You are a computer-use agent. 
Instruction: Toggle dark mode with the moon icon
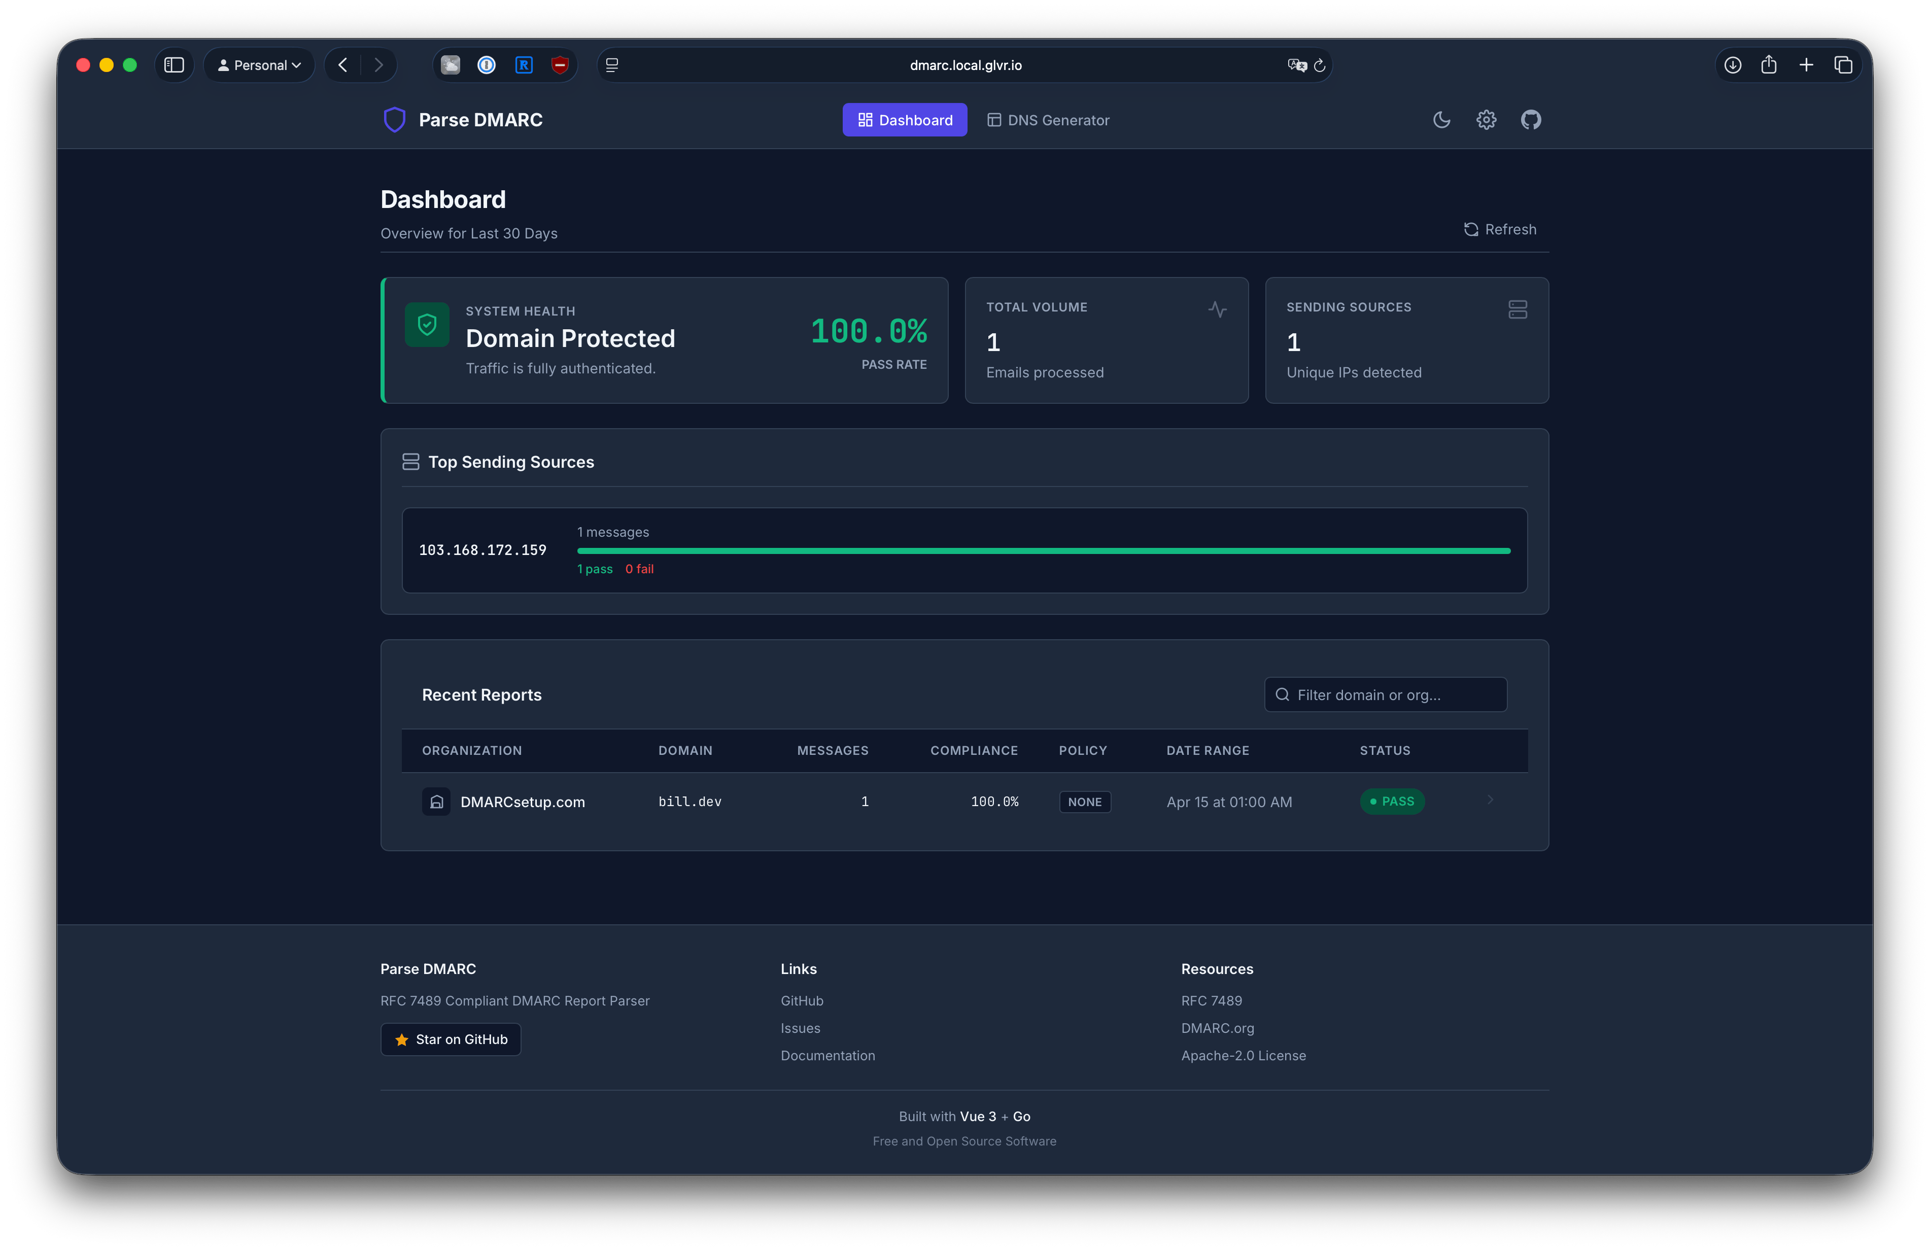click(1441, 119)
